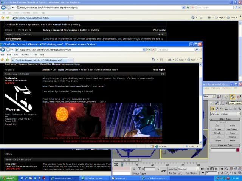Open the Windows start button

pos(9,178)
